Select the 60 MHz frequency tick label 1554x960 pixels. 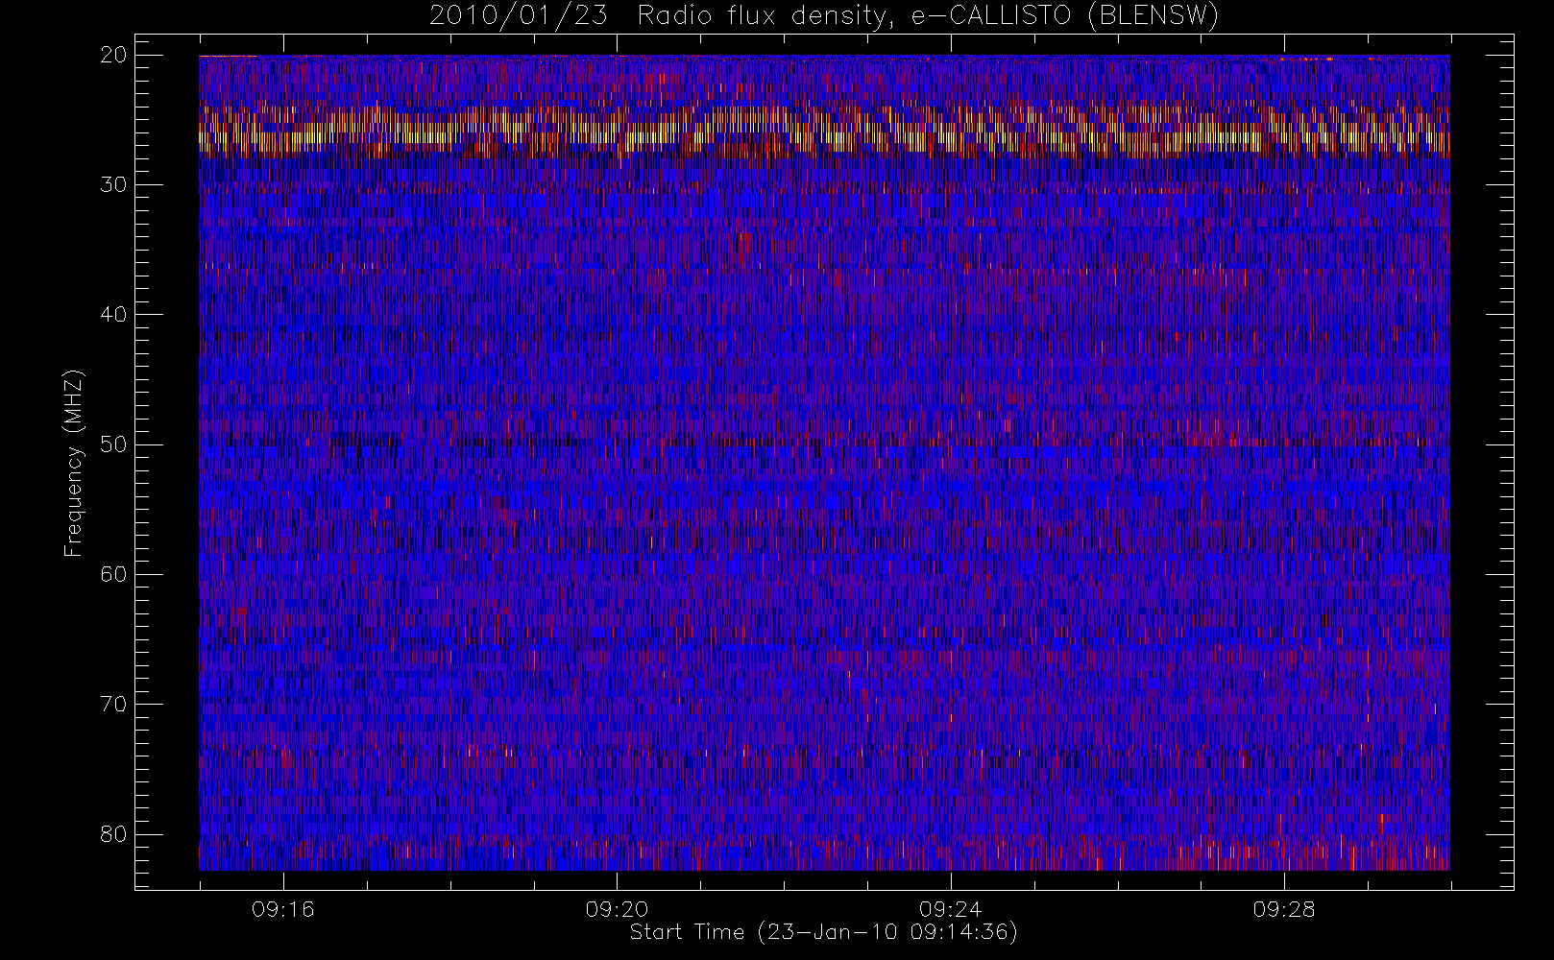(113, 574)
